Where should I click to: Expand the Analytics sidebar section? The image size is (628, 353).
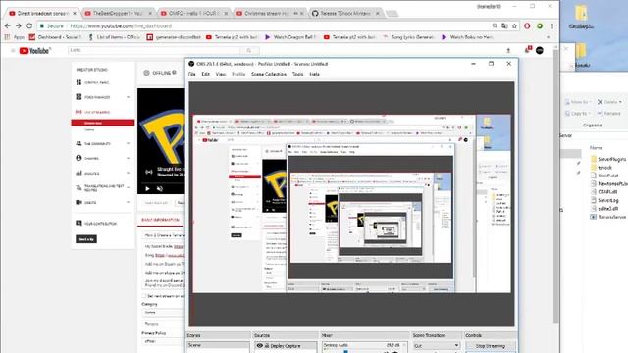coord(129,173)
